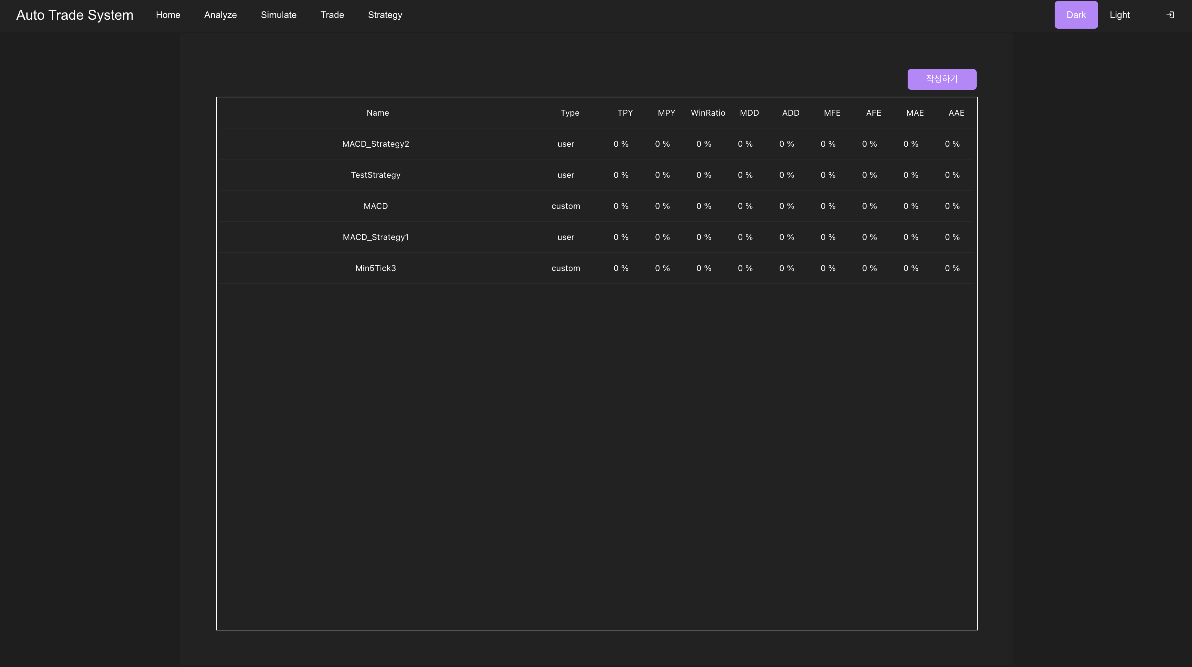Open the Home menu item
1192x667 pixels.
(x=168, y=15)
